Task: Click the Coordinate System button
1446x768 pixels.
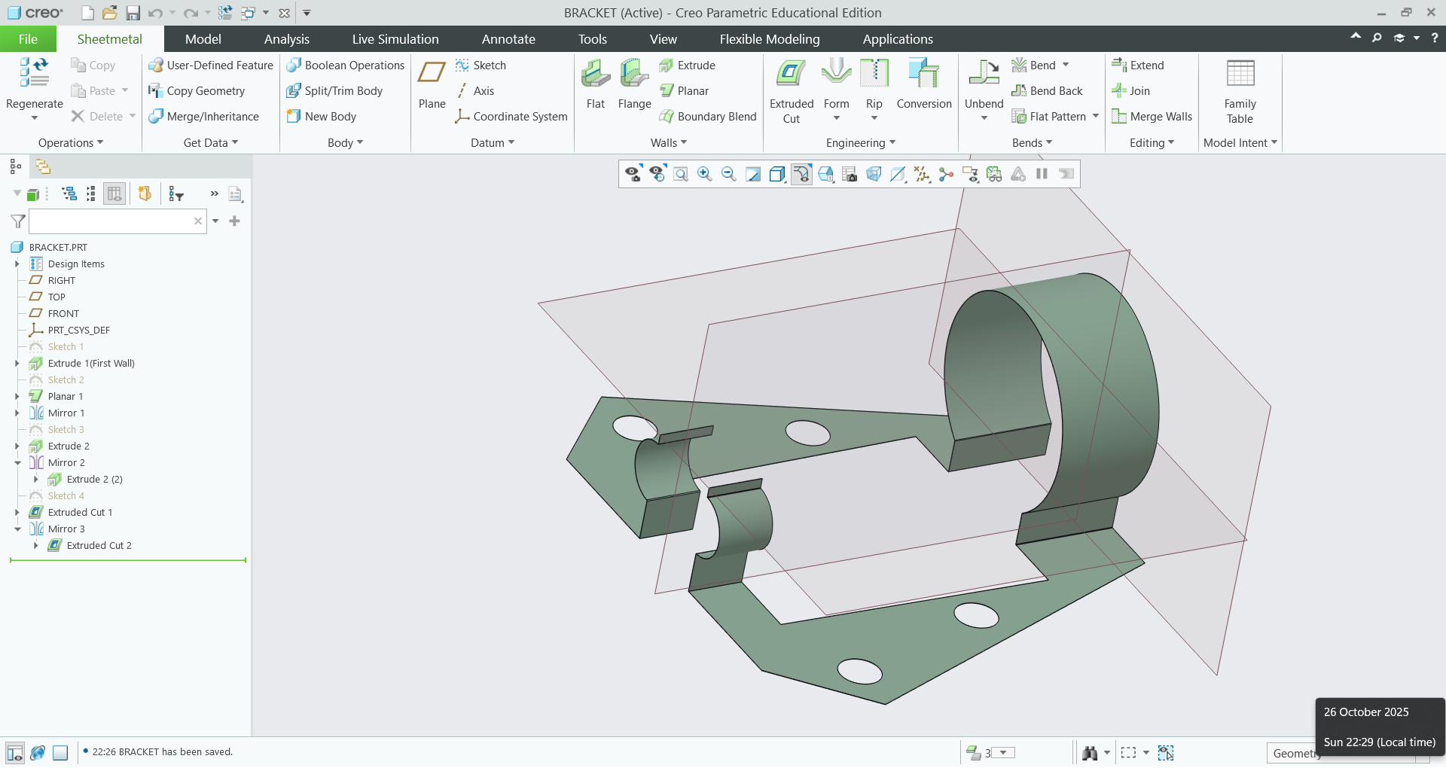Action: 511,117
